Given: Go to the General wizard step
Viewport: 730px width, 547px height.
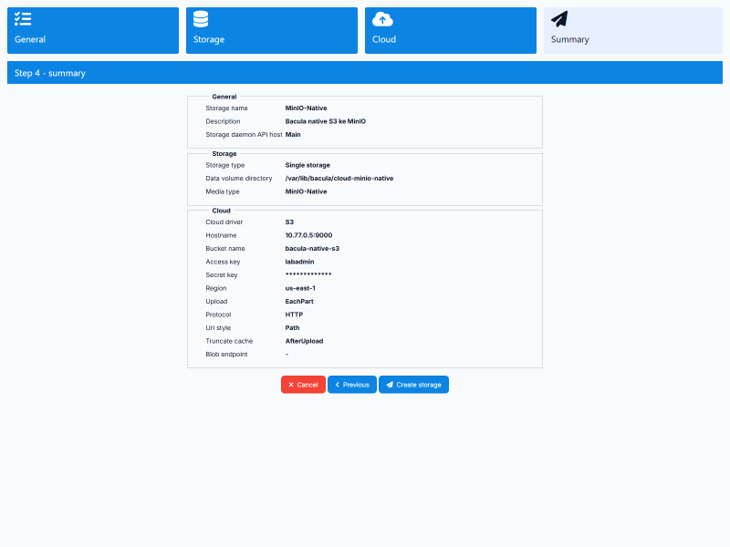Looking at the screenshot, I should pyautogui.click(x=93, y=30).
